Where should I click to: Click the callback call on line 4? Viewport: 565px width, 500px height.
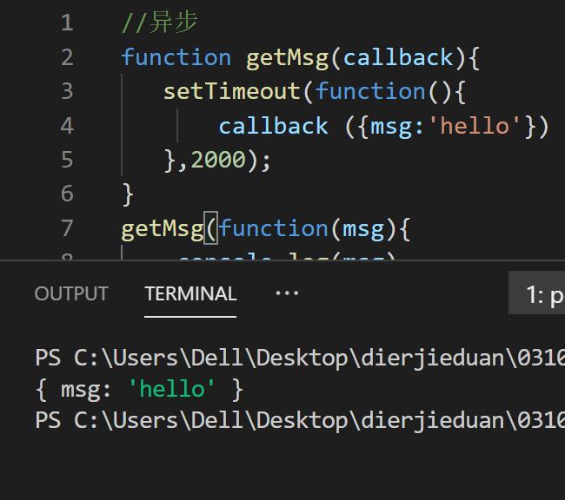coord(274,126)
